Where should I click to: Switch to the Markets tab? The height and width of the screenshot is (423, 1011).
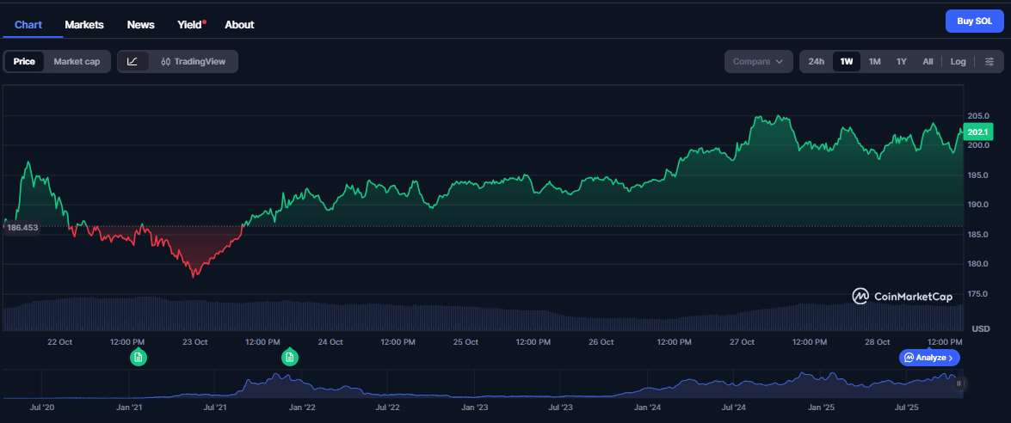pos(84,25)
